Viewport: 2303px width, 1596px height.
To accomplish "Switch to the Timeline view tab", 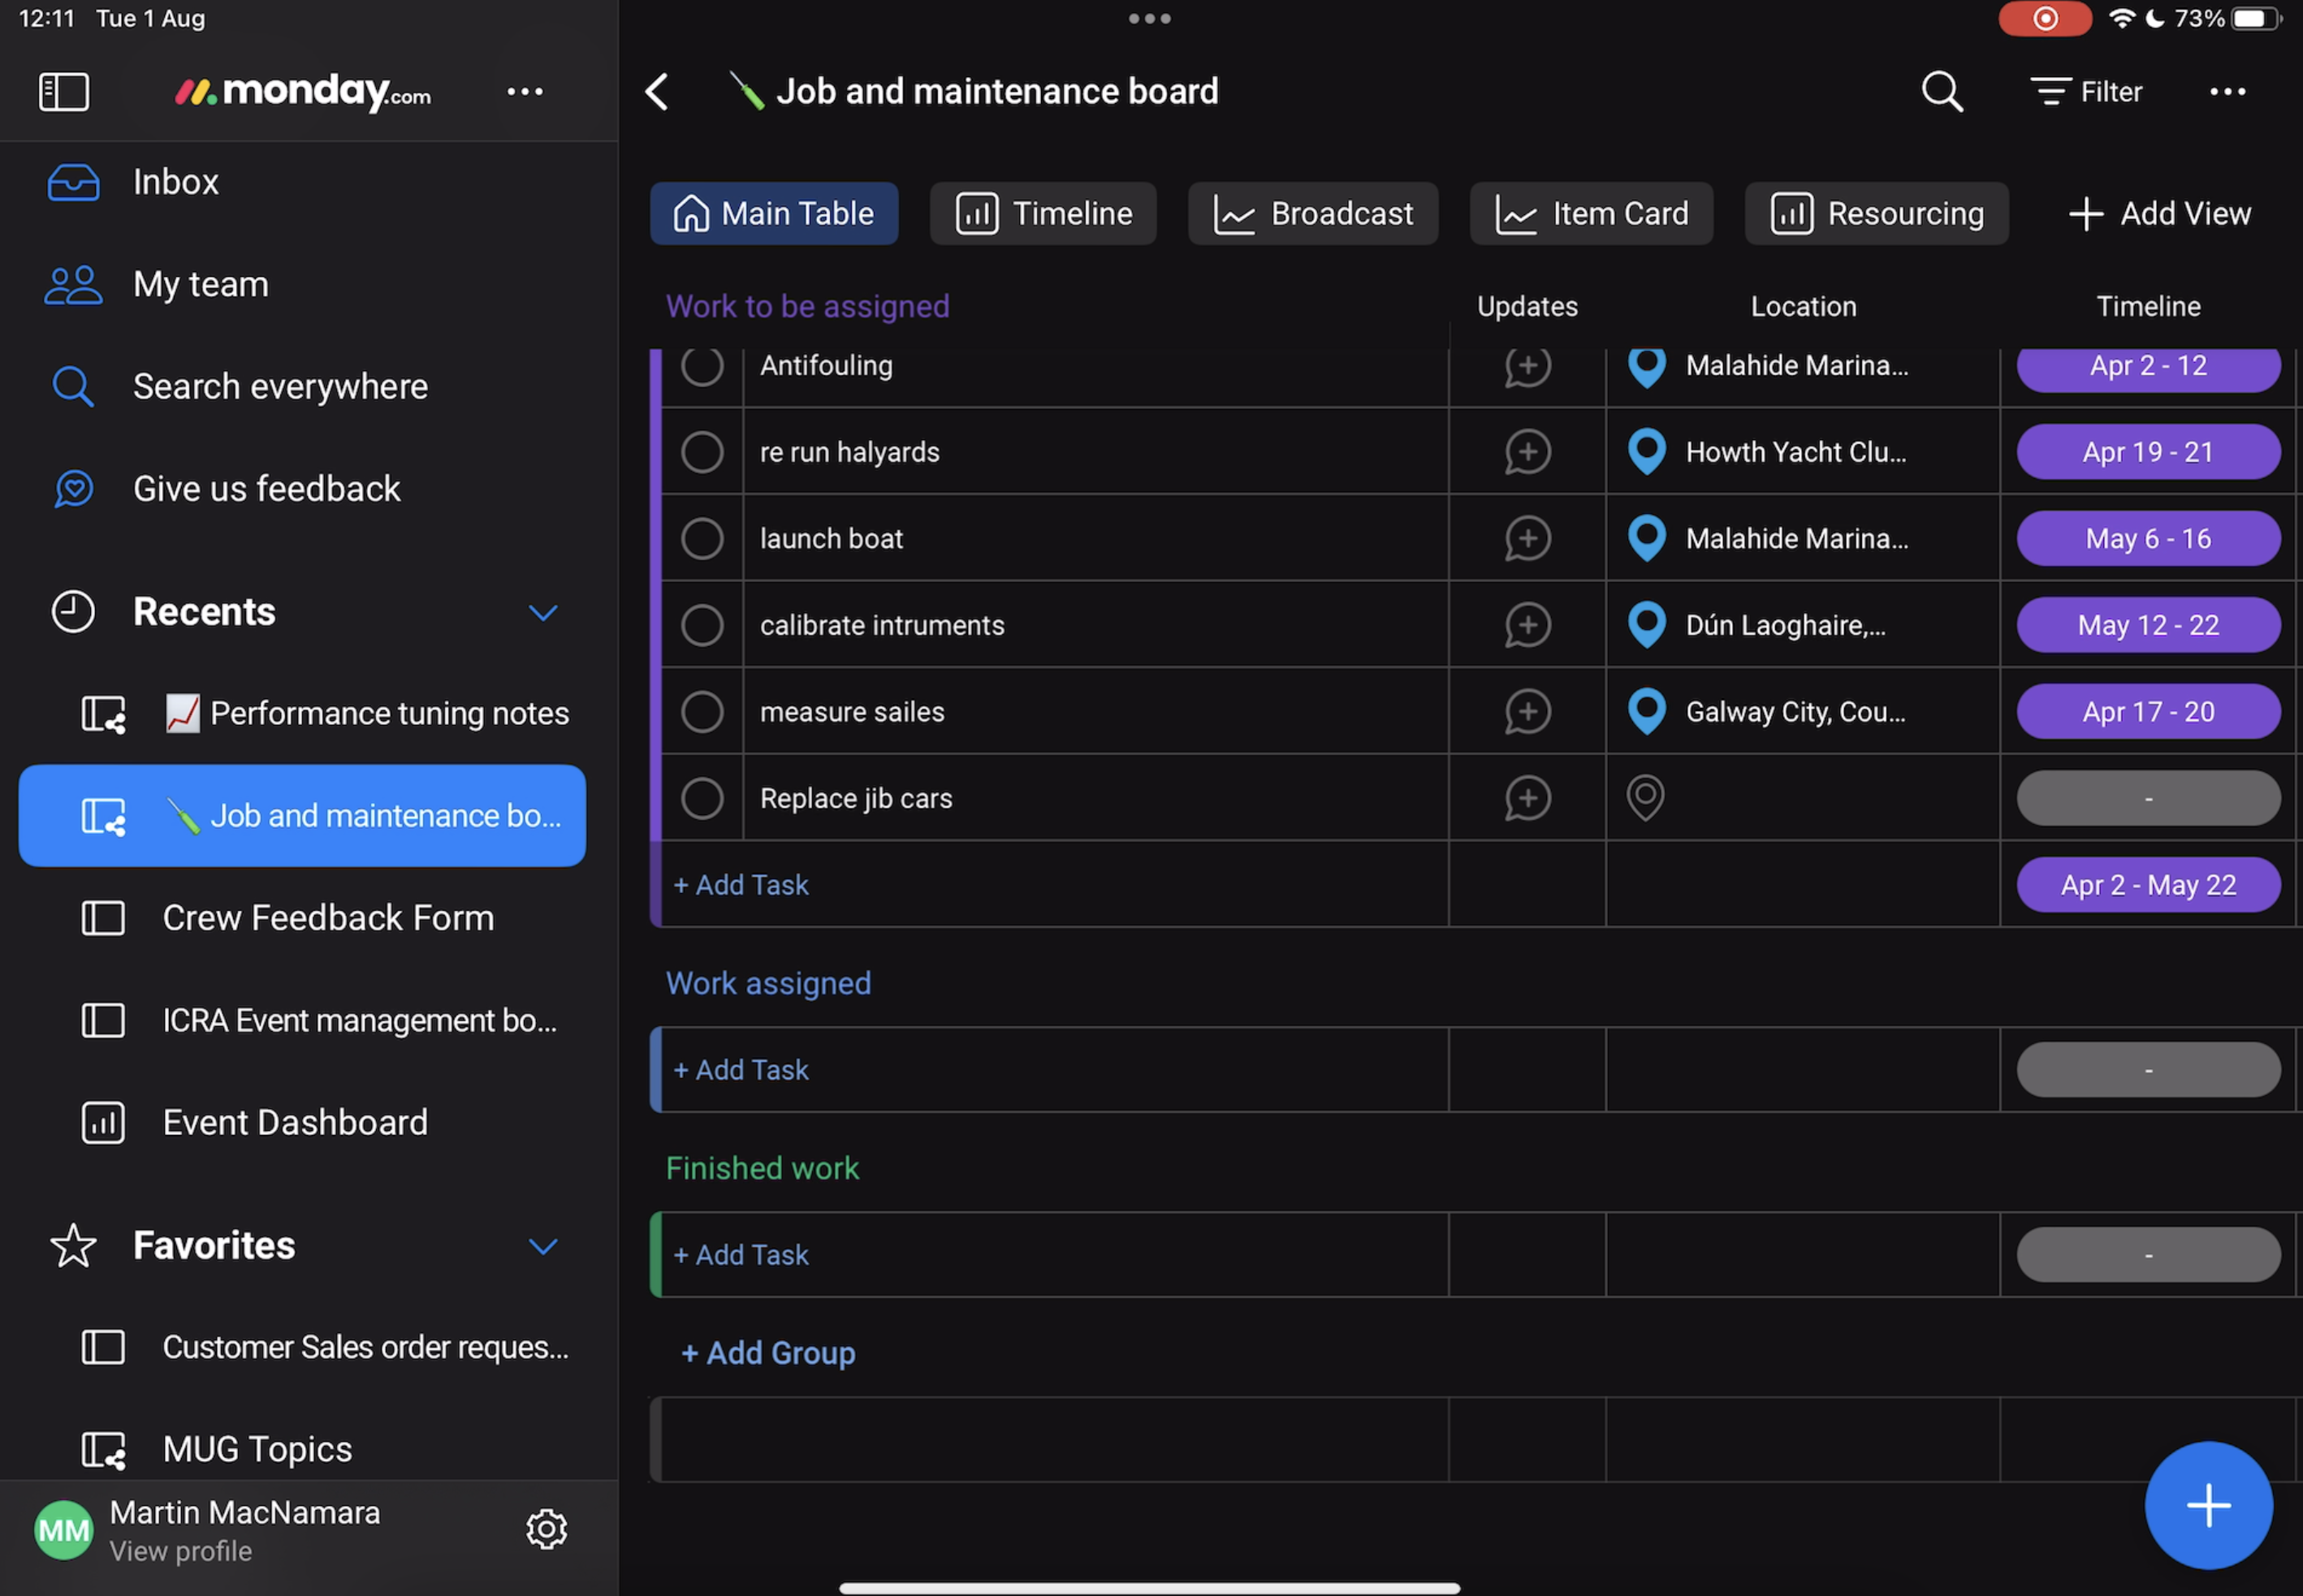I will click(1043, 213).
